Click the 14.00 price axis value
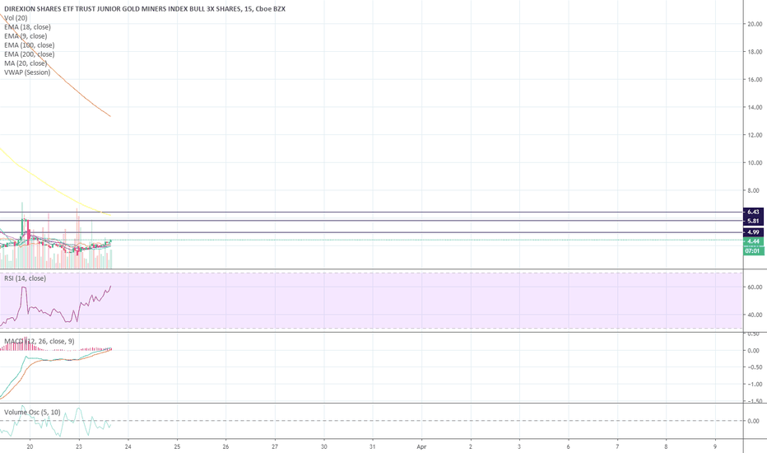 [x=755, y=107]
